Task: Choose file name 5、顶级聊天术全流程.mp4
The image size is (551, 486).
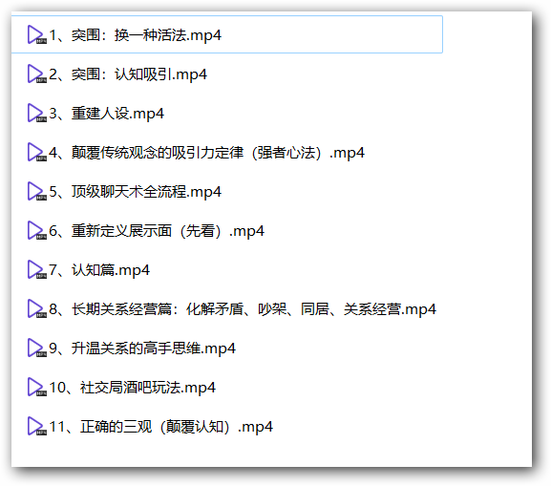Action: [x=136, y=192]
